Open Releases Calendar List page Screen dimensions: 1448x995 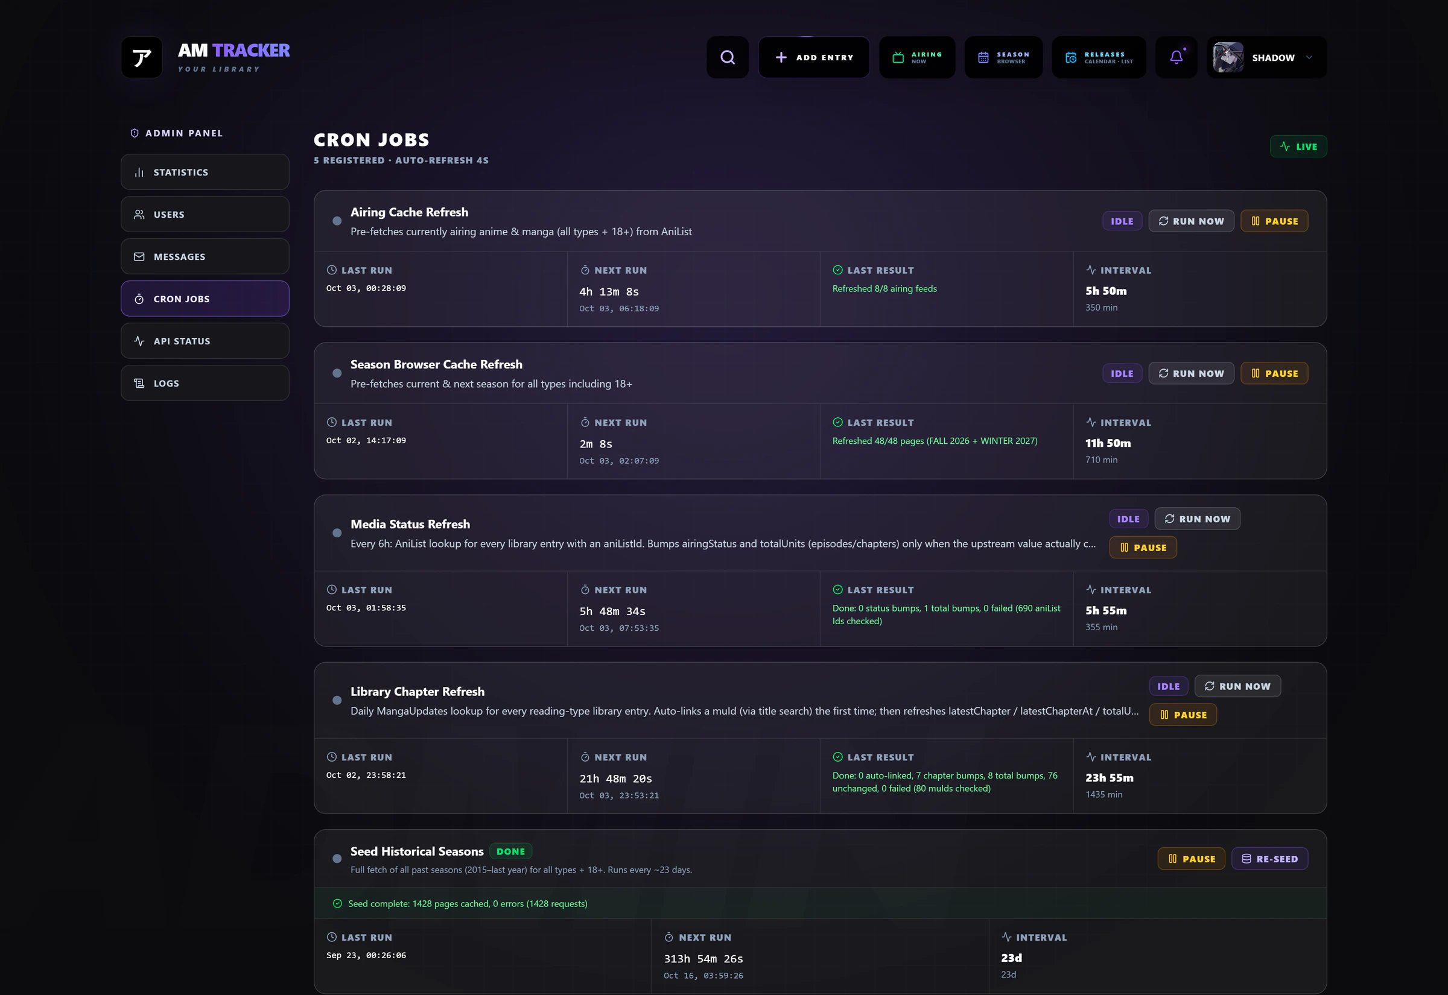tap(1099, 57)
